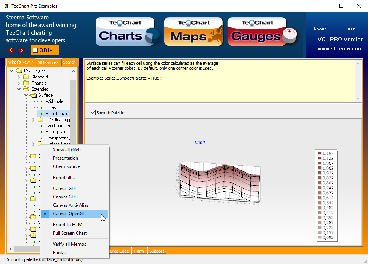Select the Smooth palette tree item
368x264 pixels.
pyautogui.click(x=58, y=114)
